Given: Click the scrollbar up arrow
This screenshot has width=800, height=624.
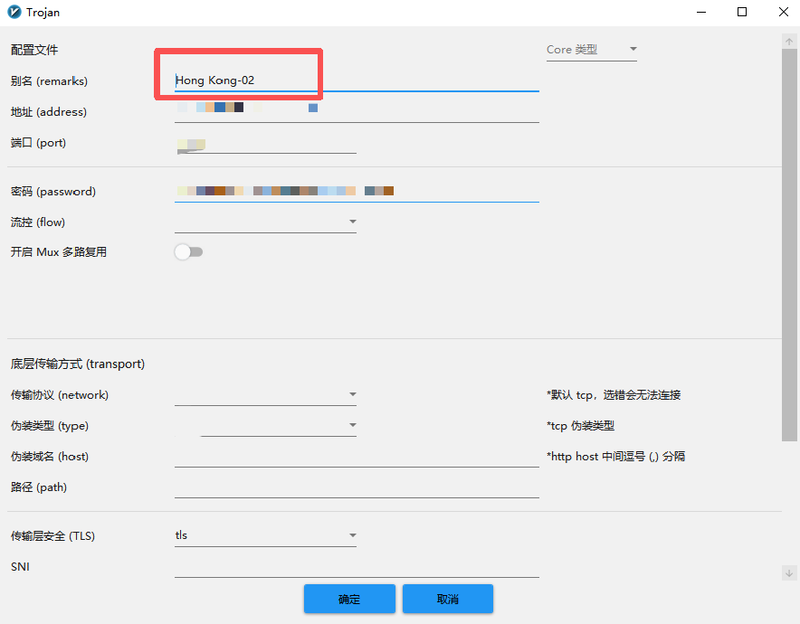Looking at the screenshot, I should click(x=789, y=42).
